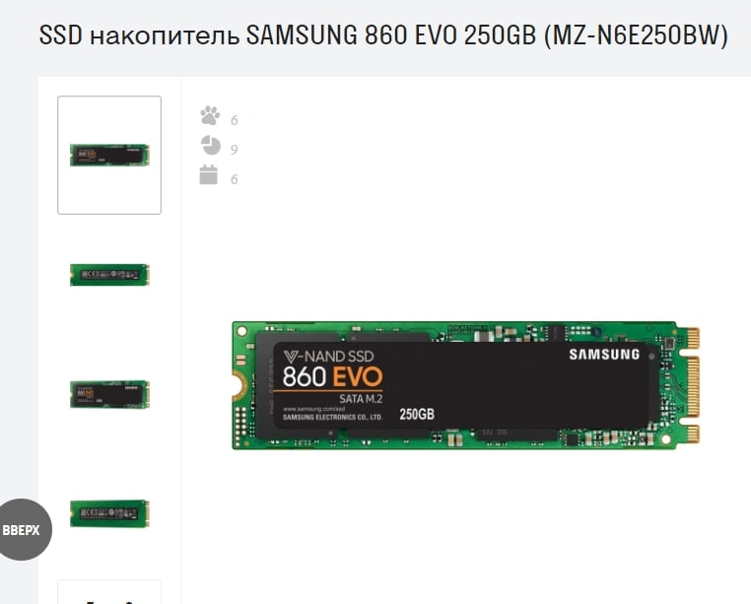Select the third thumbnail with angled front view
The height and width of the screenshot is (604, 751).
click(x=109, y=394)
